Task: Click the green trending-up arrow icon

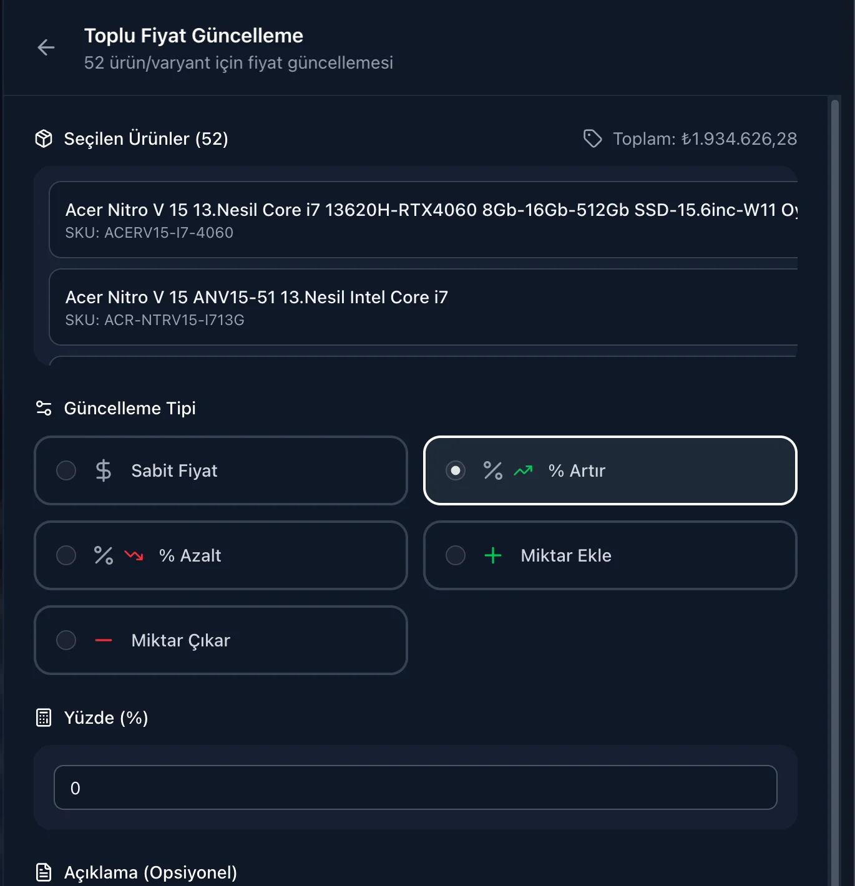Action: pos(523,470)
